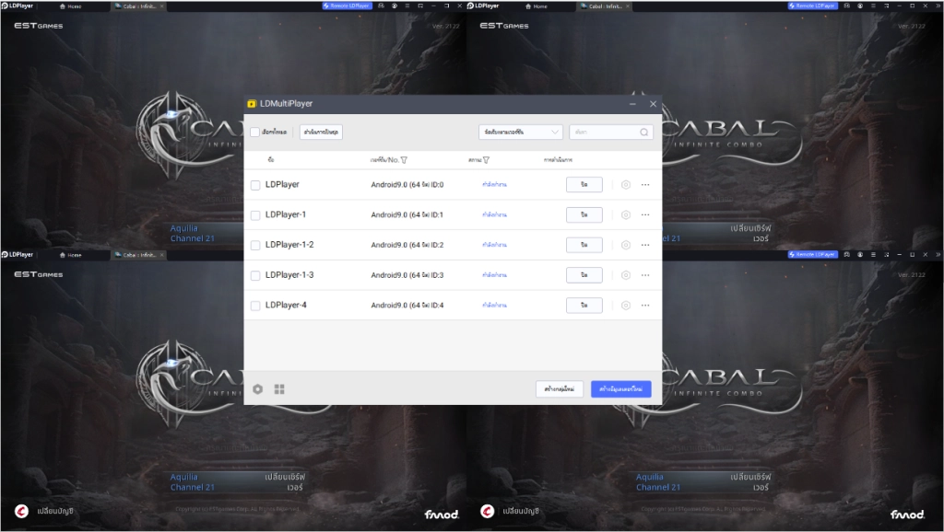Open gamepad icon in top-right LDPlayer title bar
The height and width of the screenshot is (532, 944).
pos(847,6)
